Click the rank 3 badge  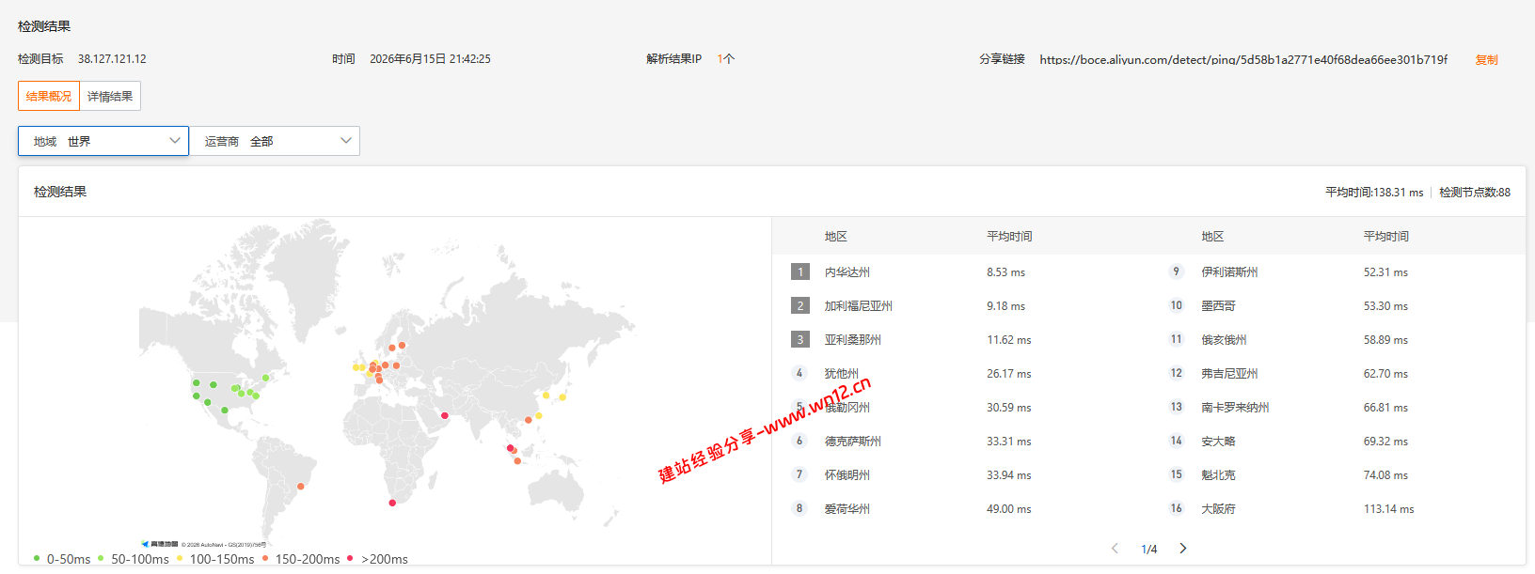800,339
